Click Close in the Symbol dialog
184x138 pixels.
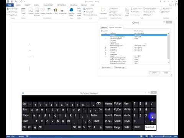click(x=166, y=73)
